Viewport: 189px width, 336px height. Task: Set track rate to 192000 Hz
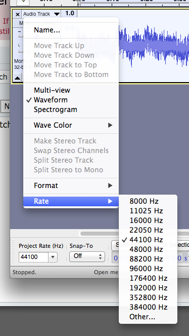coord(148,288)
